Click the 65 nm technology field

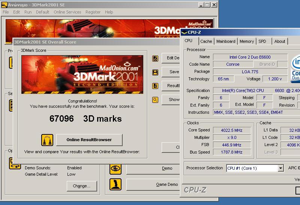click(223, 79)
